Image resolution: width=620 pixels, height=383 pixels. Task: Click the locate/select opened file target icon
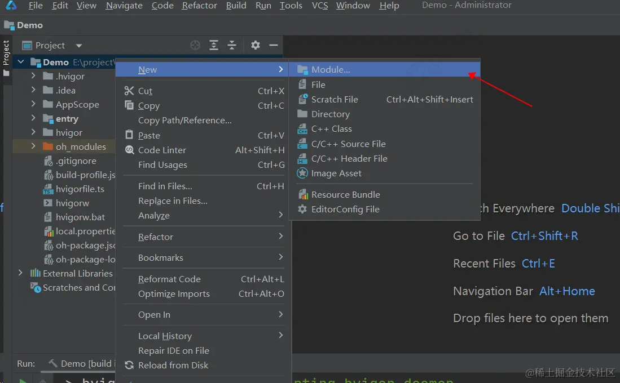click(x=195, y=46)
